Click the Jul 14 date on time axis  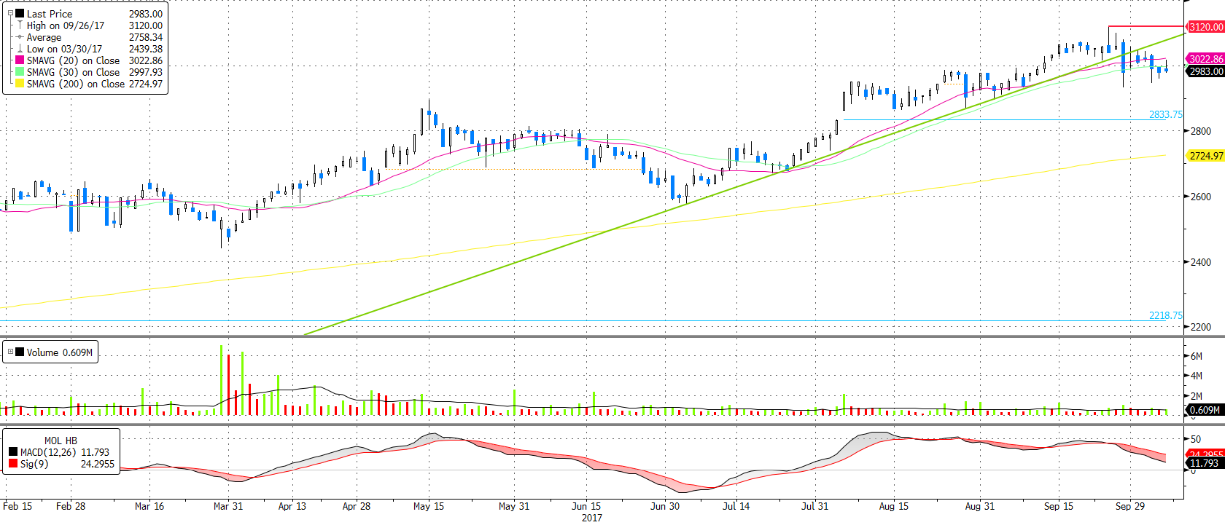coord(736,506)
